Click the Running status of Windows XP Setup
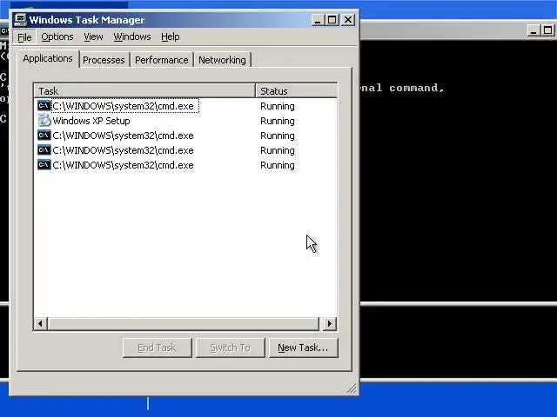This screenshot has height=417, width=557. pos(278,121)
